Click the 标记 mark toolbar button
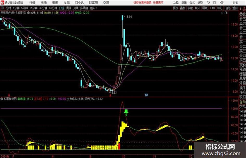This screenshot has width=246, height=158. click(x=220, y=8)
